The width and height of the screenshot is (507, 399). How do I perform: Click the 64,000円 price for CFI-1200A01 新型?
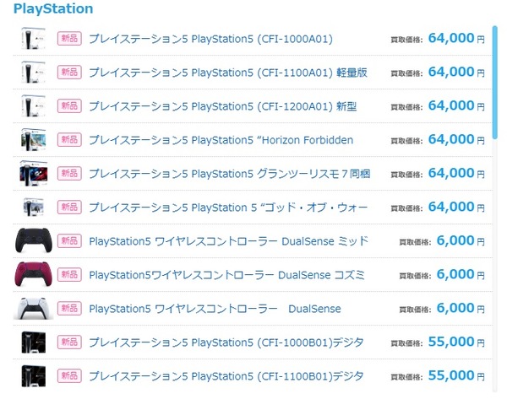[456, 105]
